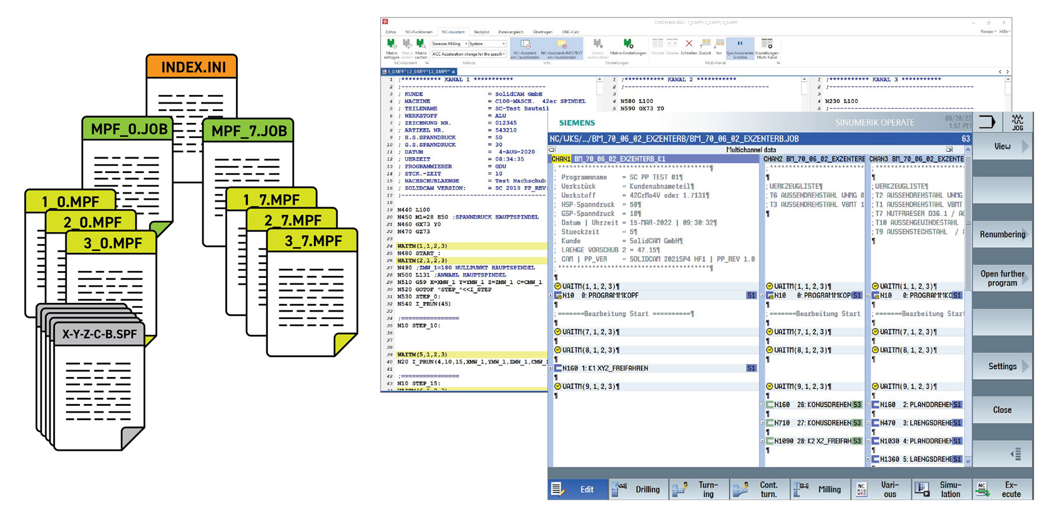
Task: Open Einstellungen Multi-Kanal
Action: click(x=767, y=48)
